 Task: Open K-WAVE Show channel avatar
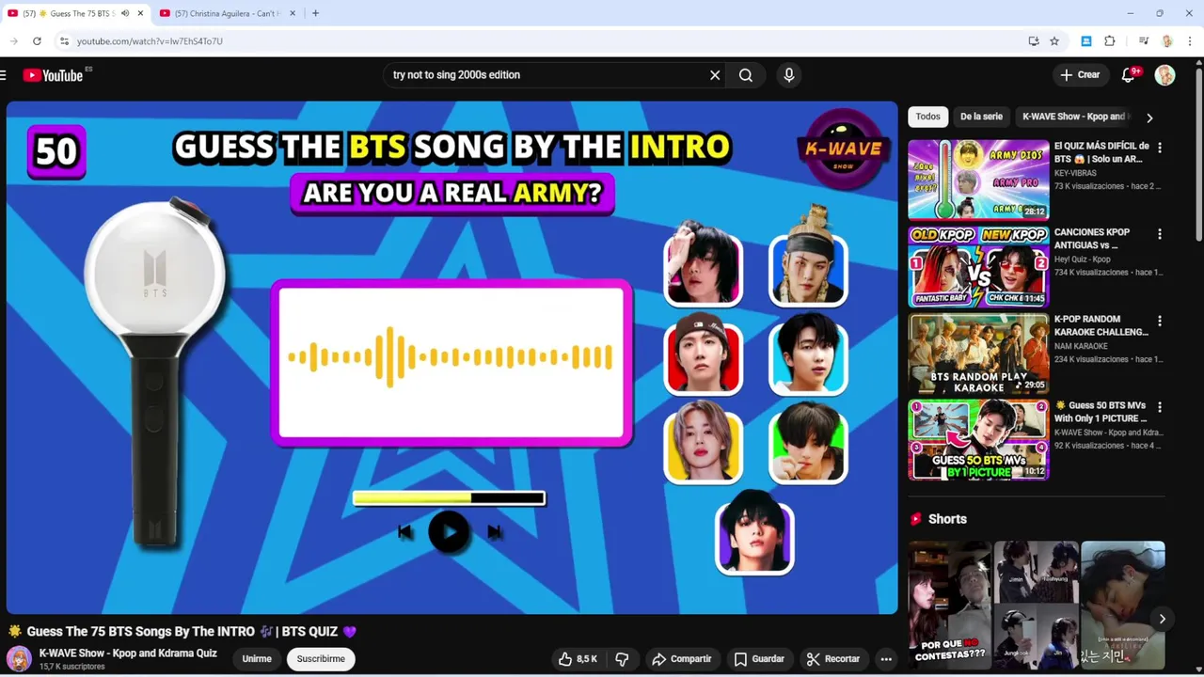click(19, 659)
